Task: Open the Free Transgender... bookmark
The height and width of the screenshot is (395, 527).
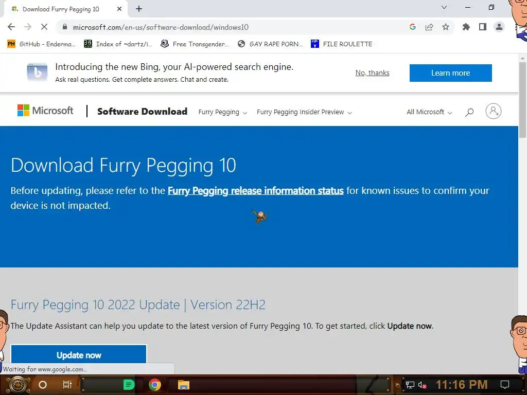Action: (x=195, y=44)
